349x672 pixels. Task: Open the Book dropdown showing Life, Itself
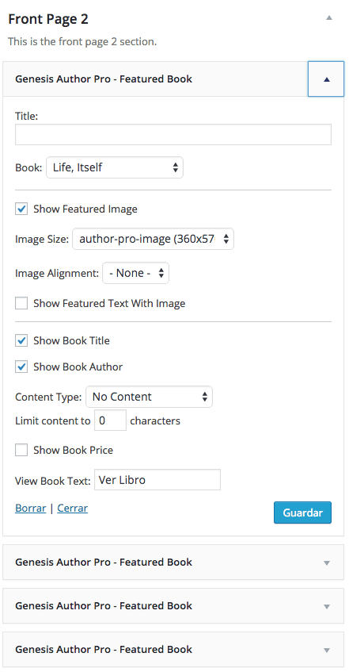(x=115, y=167)
